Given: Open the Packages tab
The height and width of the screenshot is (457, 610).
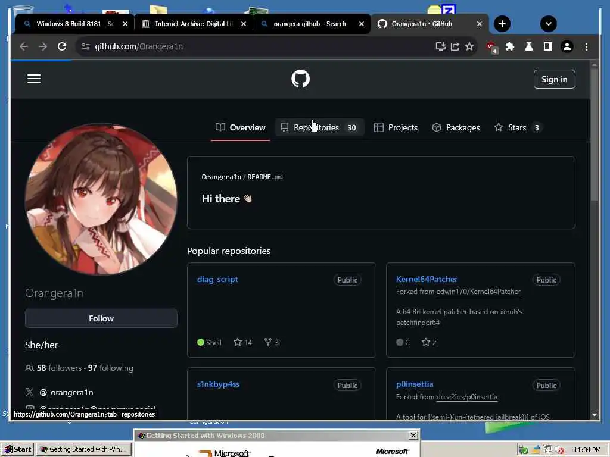Looking at the screenshot, I should [456, 127].
